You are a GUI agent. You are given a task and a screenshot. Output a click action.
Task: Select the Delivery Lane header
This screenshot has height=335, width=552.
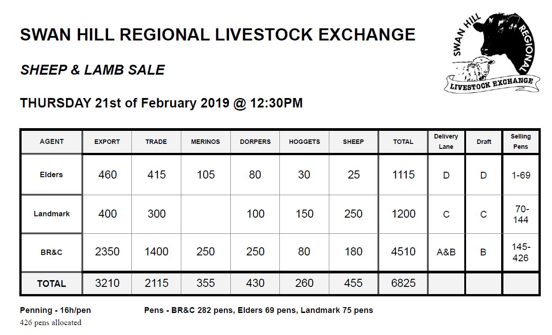click(x=446, y=142)
